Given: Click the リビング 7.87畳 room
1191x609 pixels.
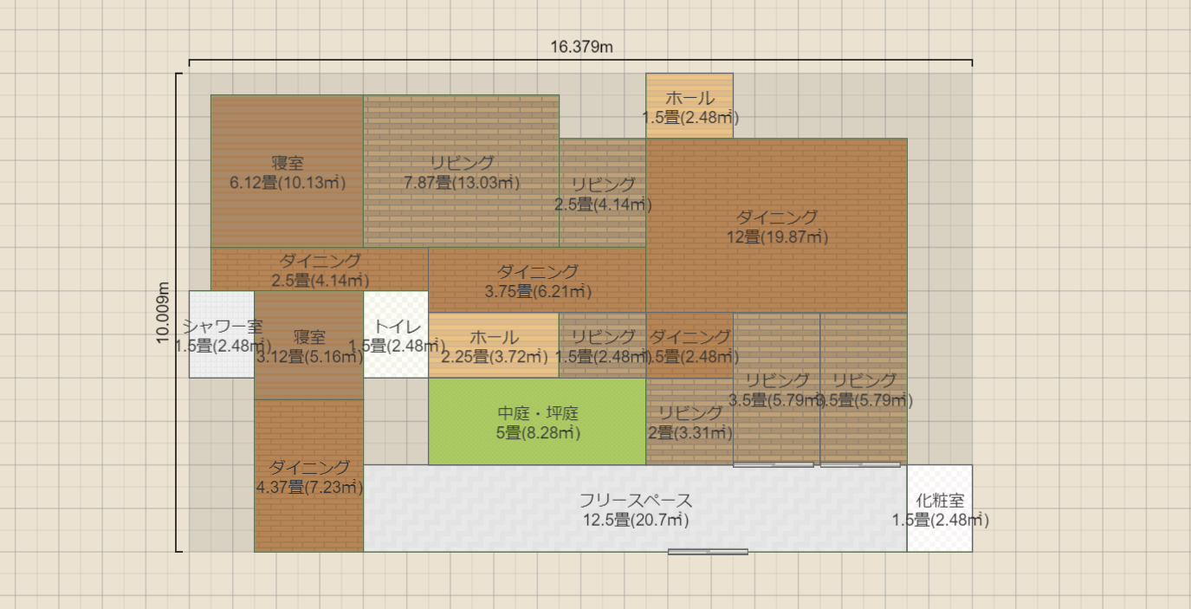Looking at the screenshot, I should 461,172.
